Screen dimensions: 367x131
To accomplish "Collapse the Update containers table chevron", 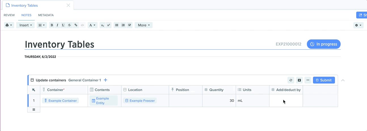I will click(x=343, y=80).
